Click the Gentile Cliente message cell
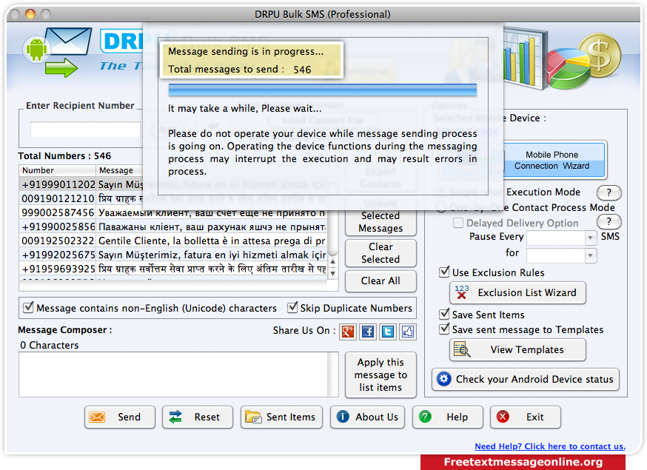 click(212, 241)
